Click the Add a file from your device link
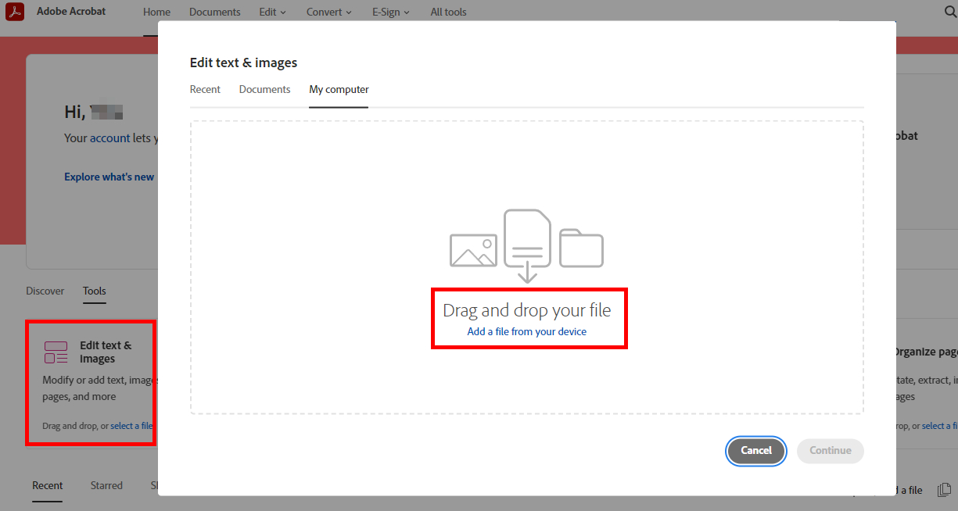This screenshot has width=958, height=511. pos(527,331)
